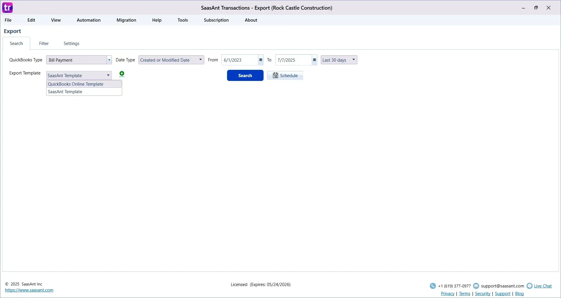Open the Blog link
The image size is (561, 298).
click(520, 294)
